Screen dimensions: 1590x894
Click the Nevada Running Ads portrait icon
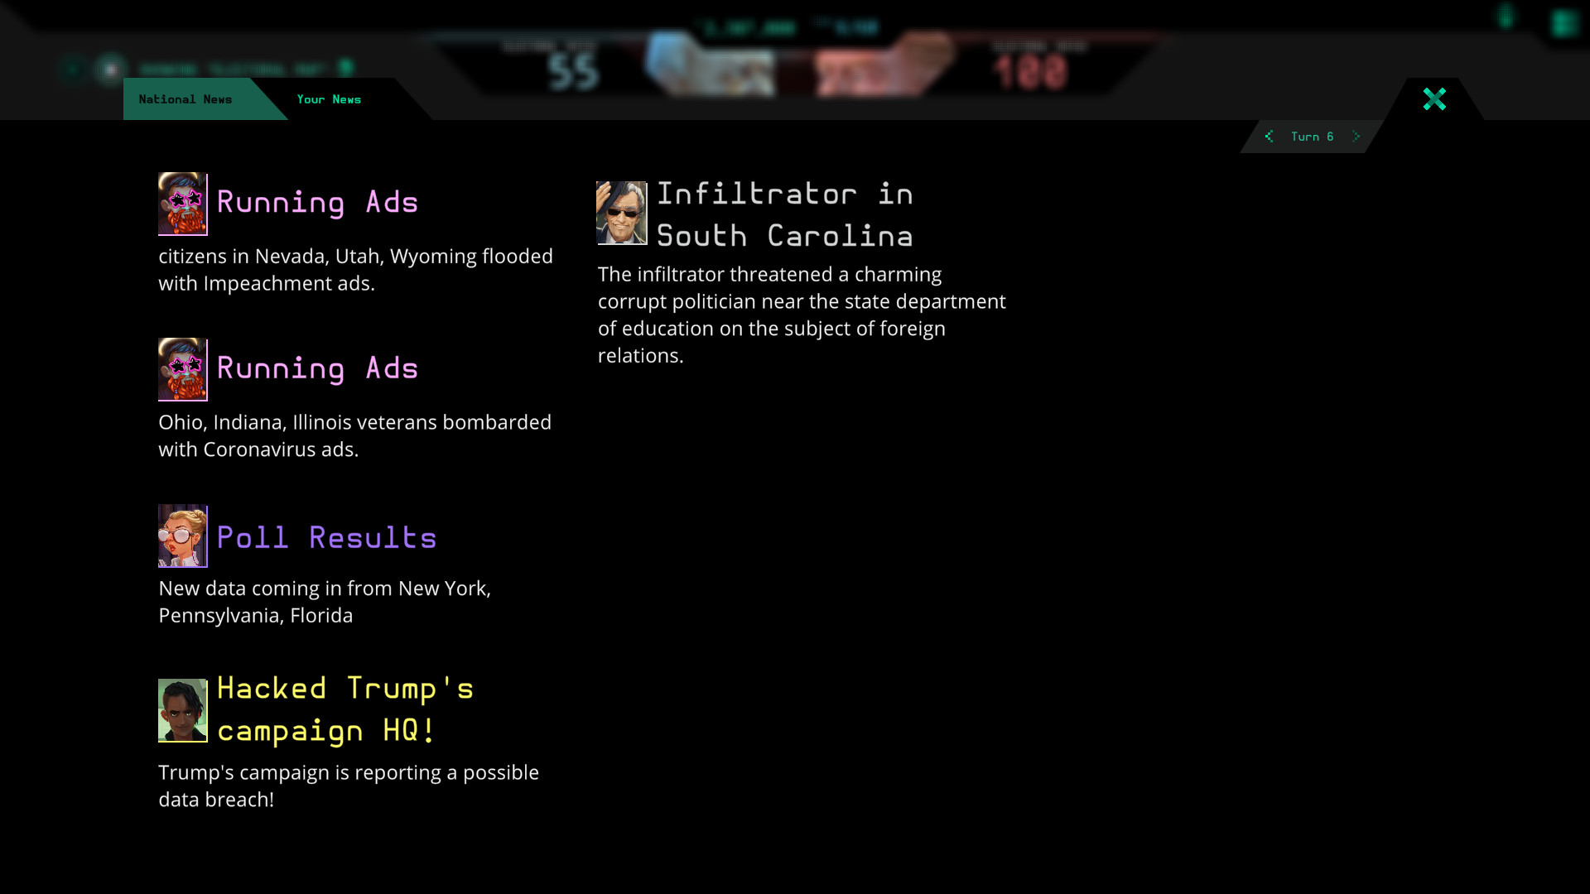(183, 204)
